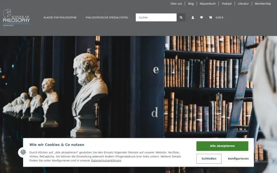The height and width of the screenshot is (173, 277).
Task: Open the wishlist heart icon
Action: [201, 18]
